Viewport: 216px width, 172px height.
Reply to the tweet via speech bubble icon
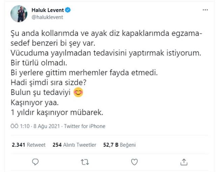click(35, 162)
